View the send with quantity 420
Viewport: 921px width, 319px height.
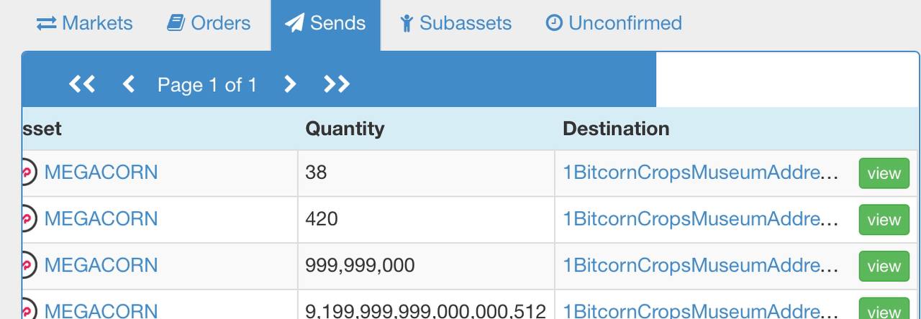(x=884, y=220)
